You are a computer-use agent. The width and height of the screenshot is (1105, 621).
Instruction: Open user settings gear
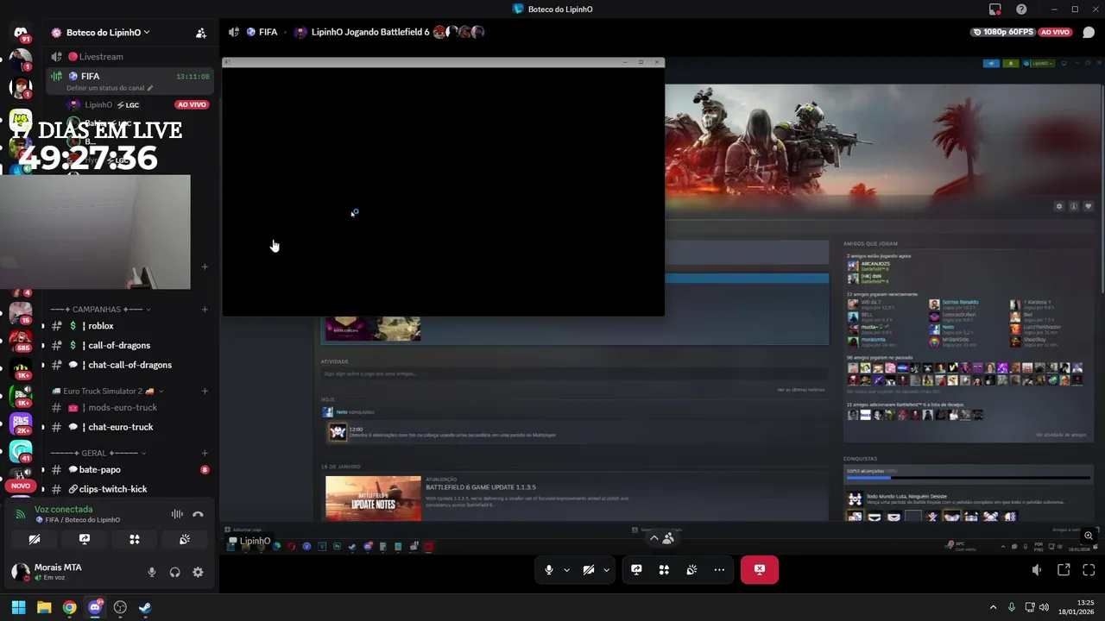pyautogui.click(x=198, y=572)
